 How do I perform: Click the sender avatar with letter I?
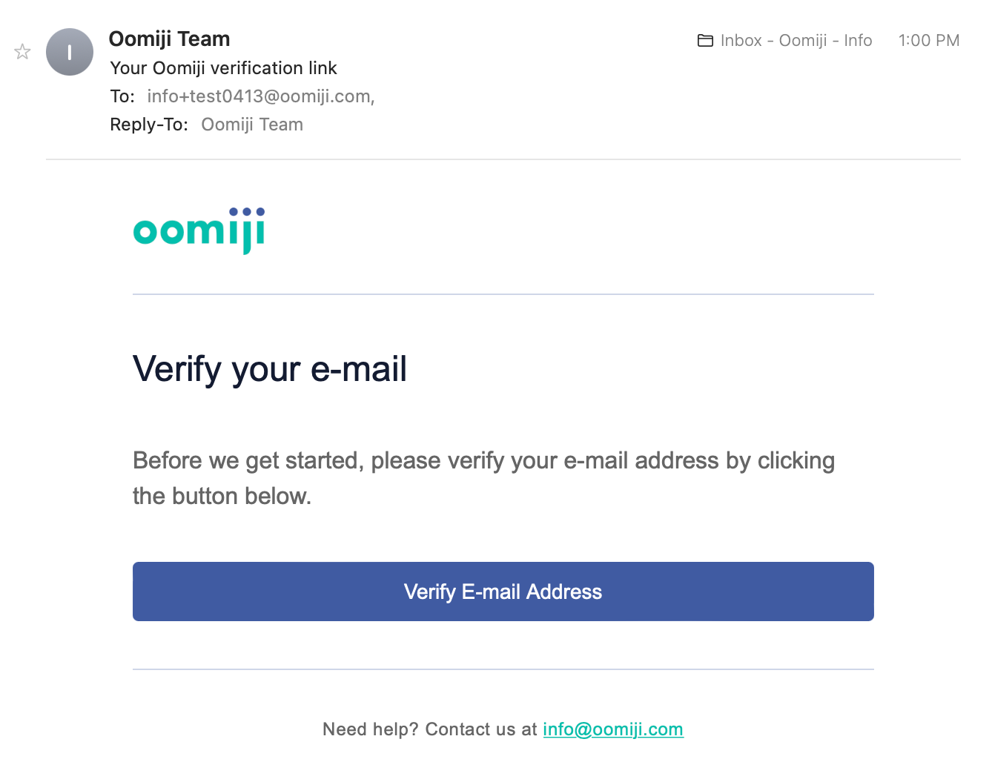pyautogui.click(x=70, y=52)
